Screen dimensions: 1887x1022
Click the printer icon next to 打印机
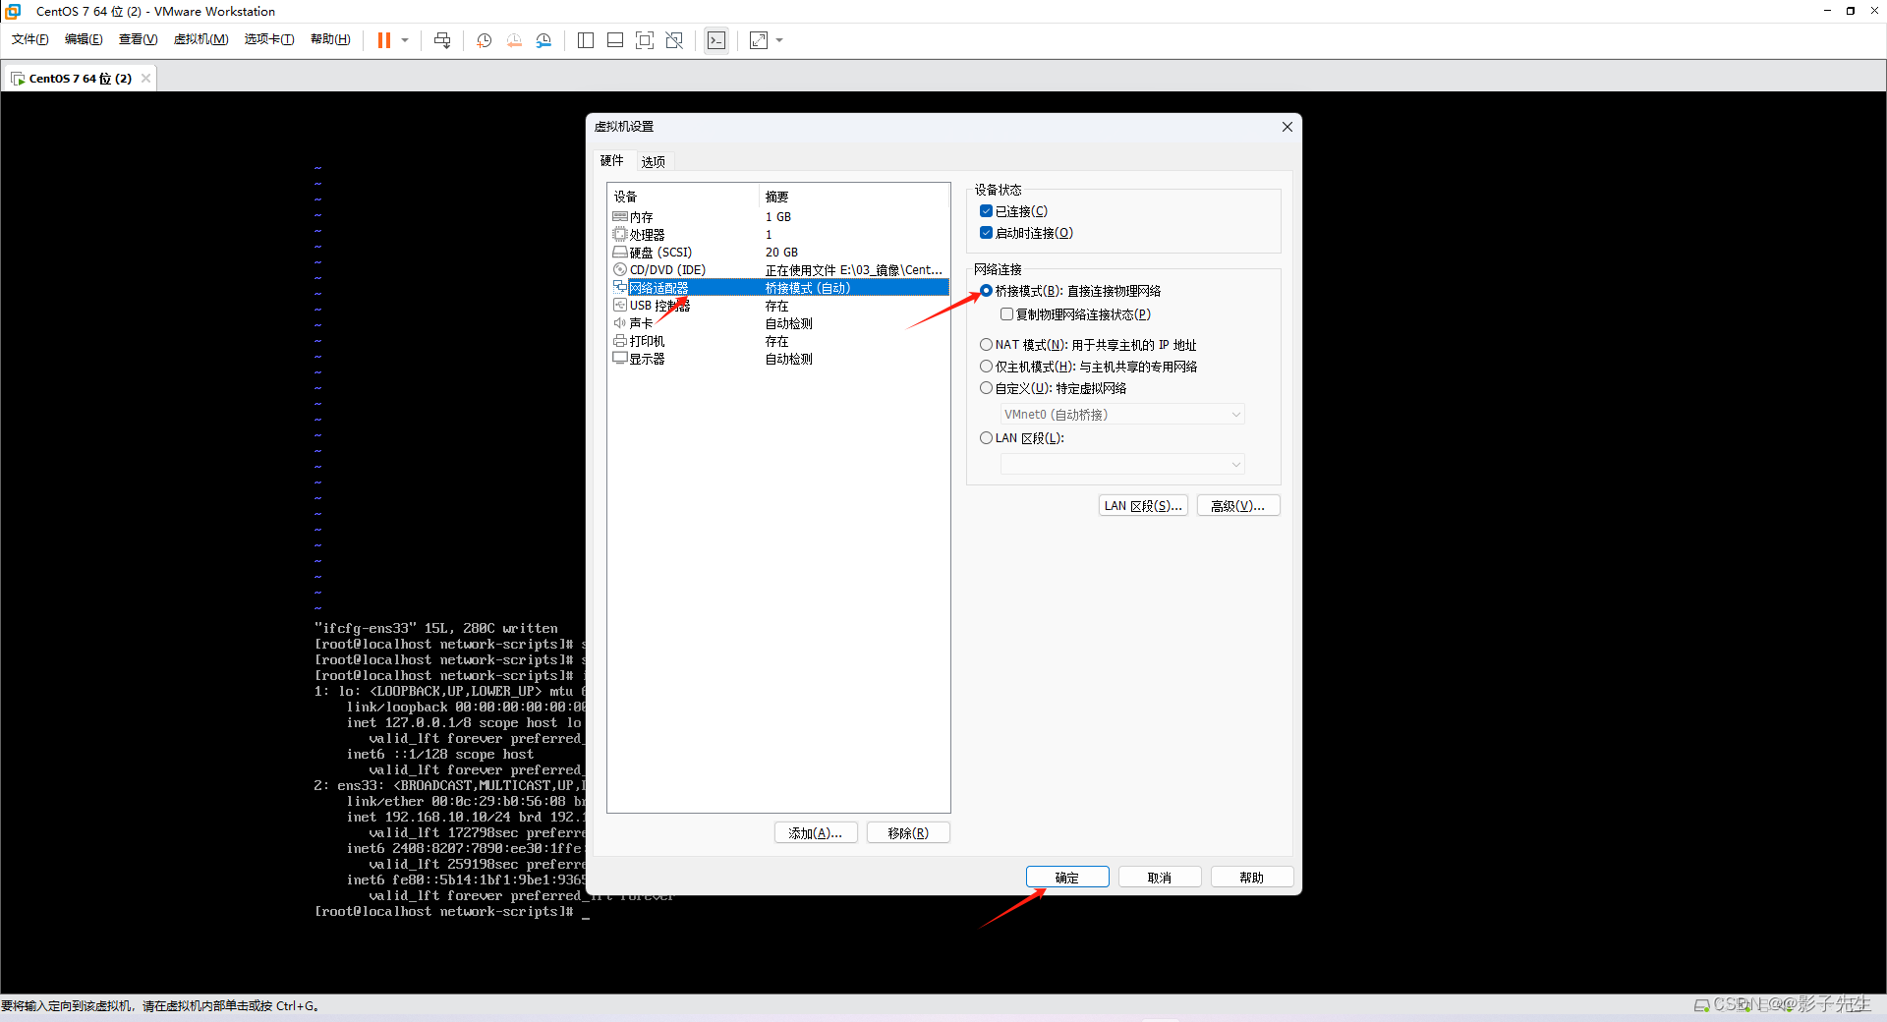(x=620, y=340)
